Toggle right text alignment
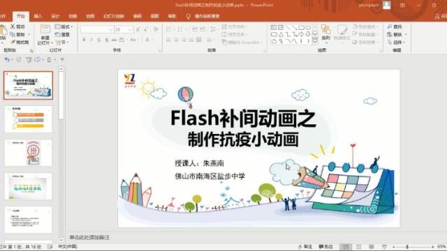Screen dimensions: 447x251 [x=184, y=40]
